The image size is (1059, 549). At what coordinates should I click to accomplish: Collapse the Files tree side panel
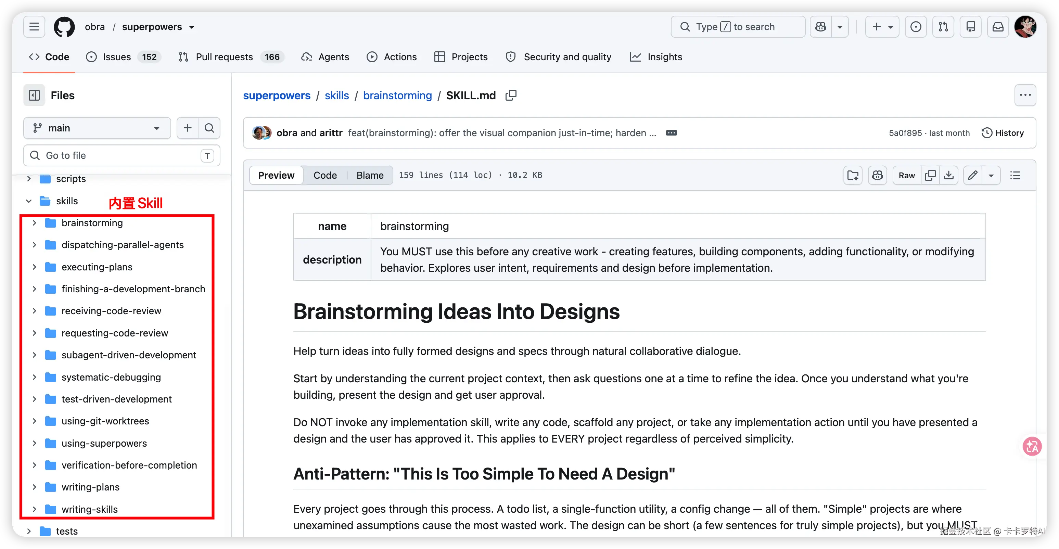[x=34, y=95]
